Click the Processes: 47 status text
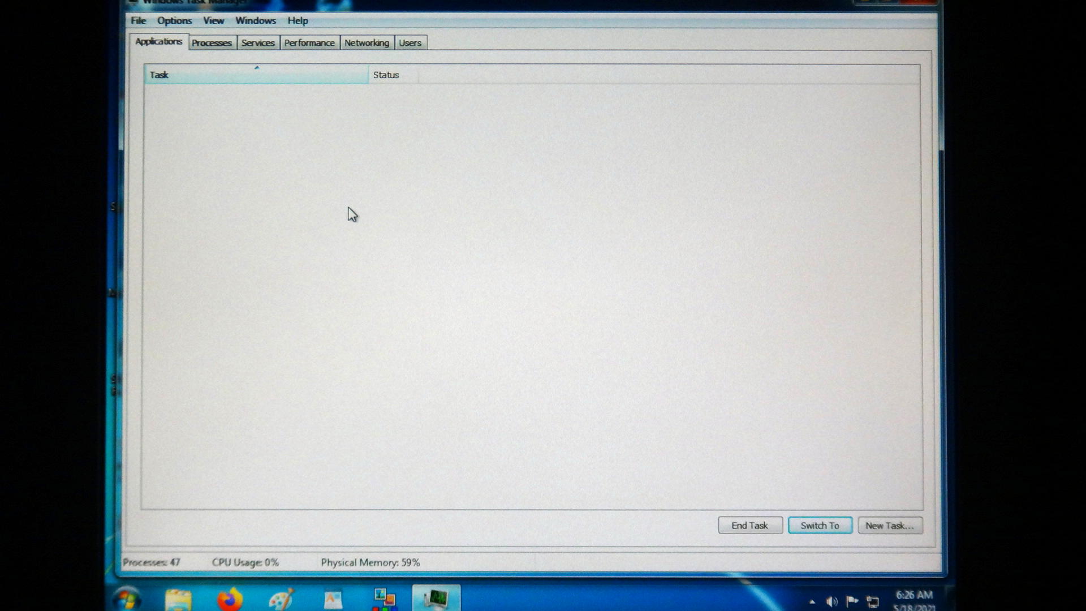This screenshot has width=1086, height=611. 152,562
